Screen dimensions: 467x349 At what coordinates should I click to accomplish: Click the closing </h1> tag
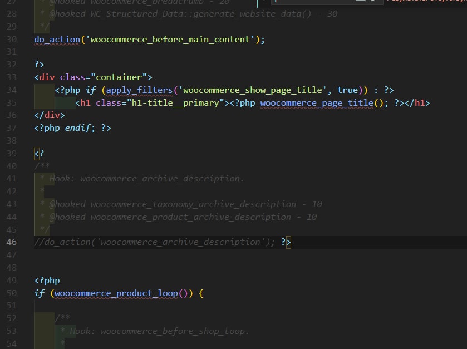coord(417,103)
